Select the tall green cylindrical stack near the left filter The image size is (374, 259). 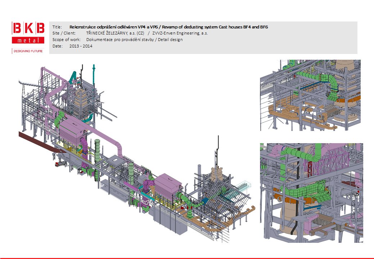(x=97, y=147)
